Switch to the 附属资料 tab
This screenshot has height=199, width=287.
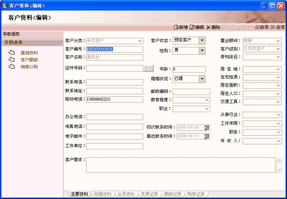point(102,194)
